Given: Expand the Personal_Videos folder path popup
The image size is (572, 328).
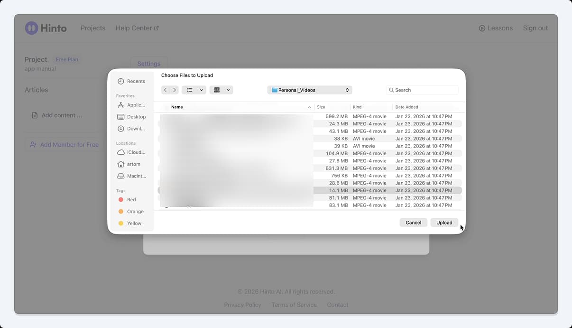Looking at the screenshot, I should [310, 90].
